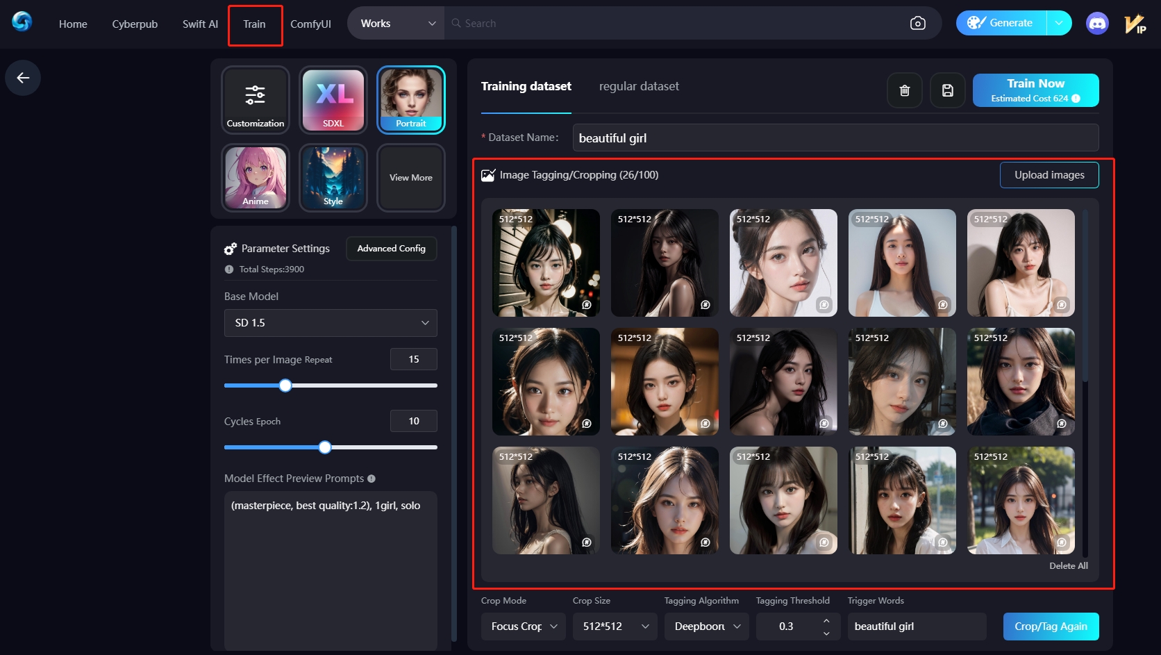
Task: Click the Upload images button
Action: [x=1049, y=175]
